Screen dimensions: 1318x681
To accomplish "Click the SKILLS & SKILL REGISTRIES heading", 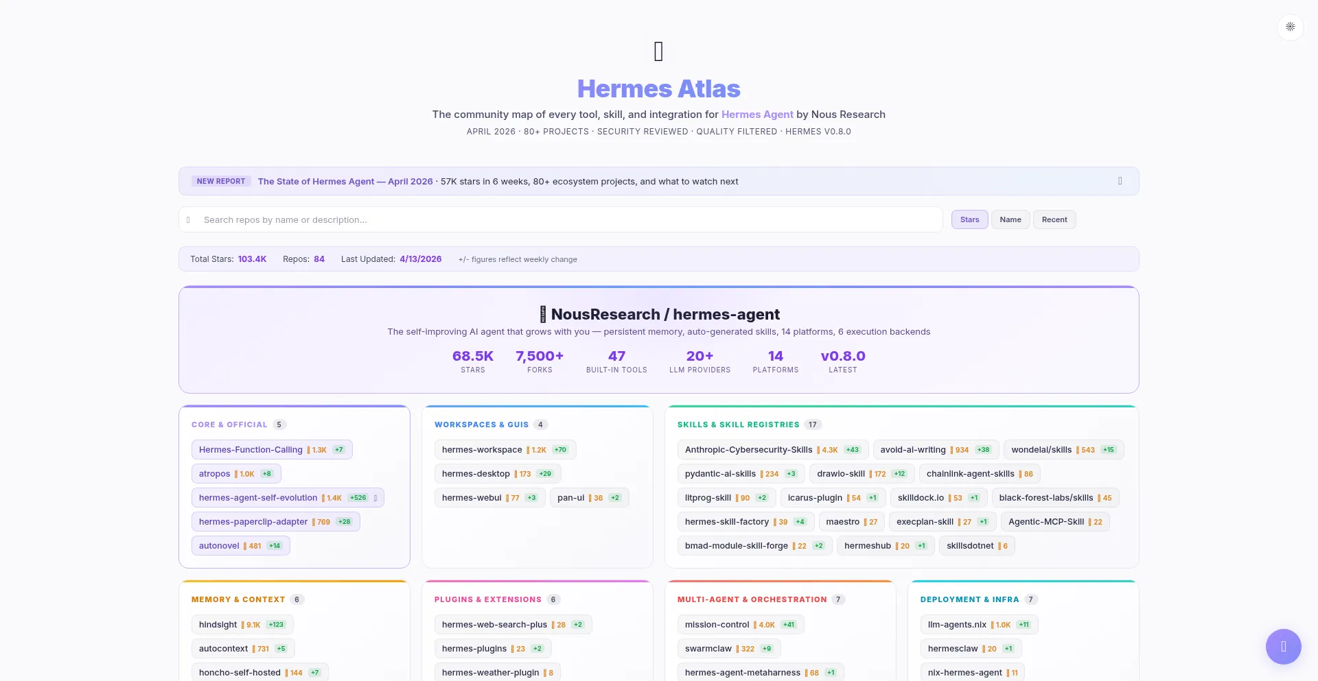I will point(738,425).
